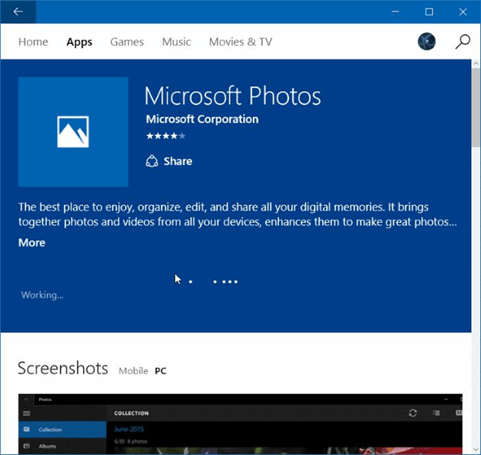Go to the Home tab

tap(33, 42)
